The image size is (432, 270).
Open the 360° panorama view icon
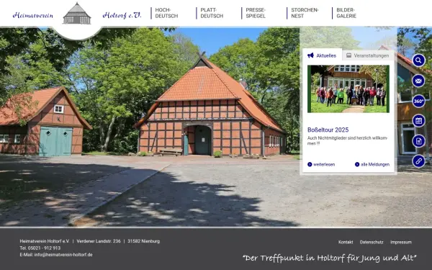418,101
